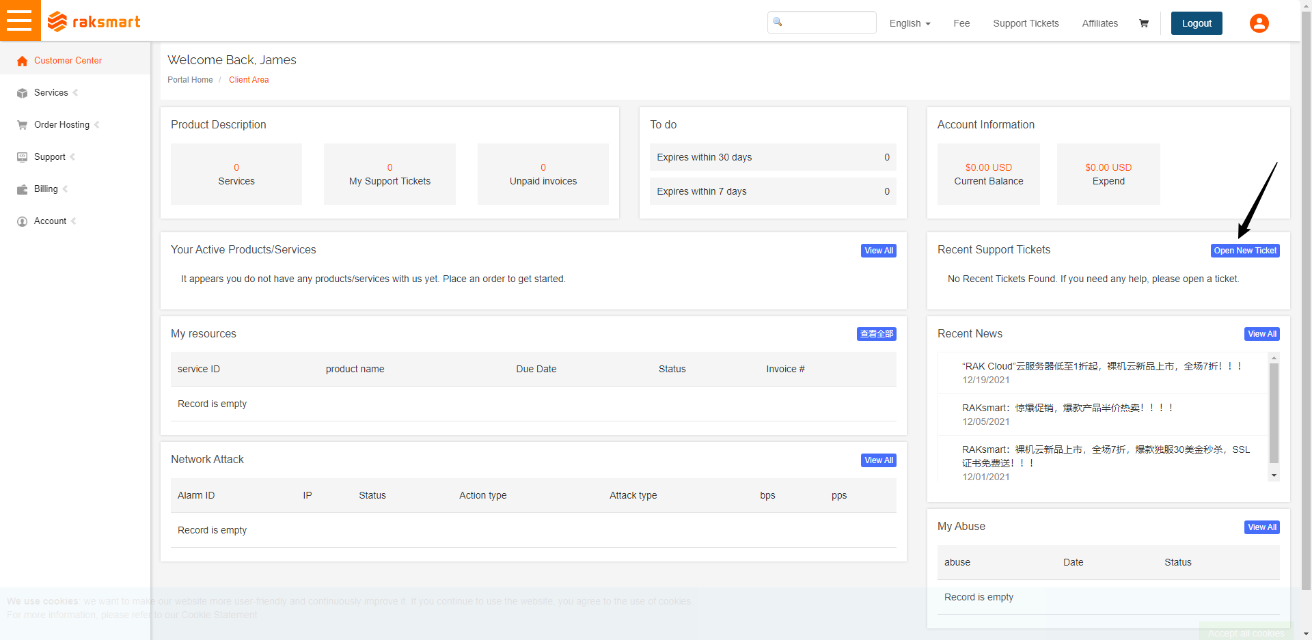Click the raksmart logo
This screenshot has height=640, width=1312.
coord(94,22)
